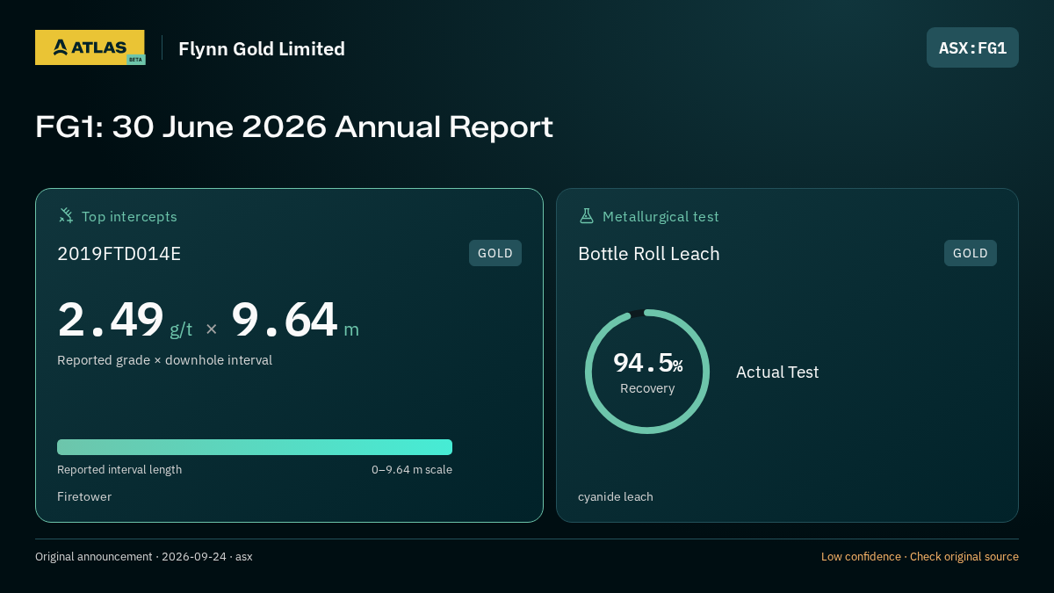Image resolution: width=1054 pixels, height=593 pixels.
Task: Click the ASX:FG1 ticker badge
Action: (972, 47)
